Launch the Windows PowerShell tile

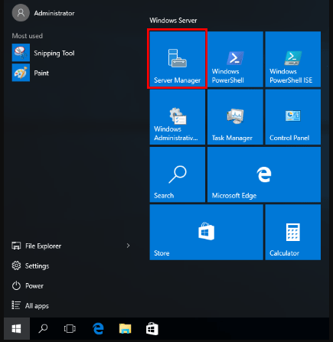pyautogui.click(x=235, y=59)
